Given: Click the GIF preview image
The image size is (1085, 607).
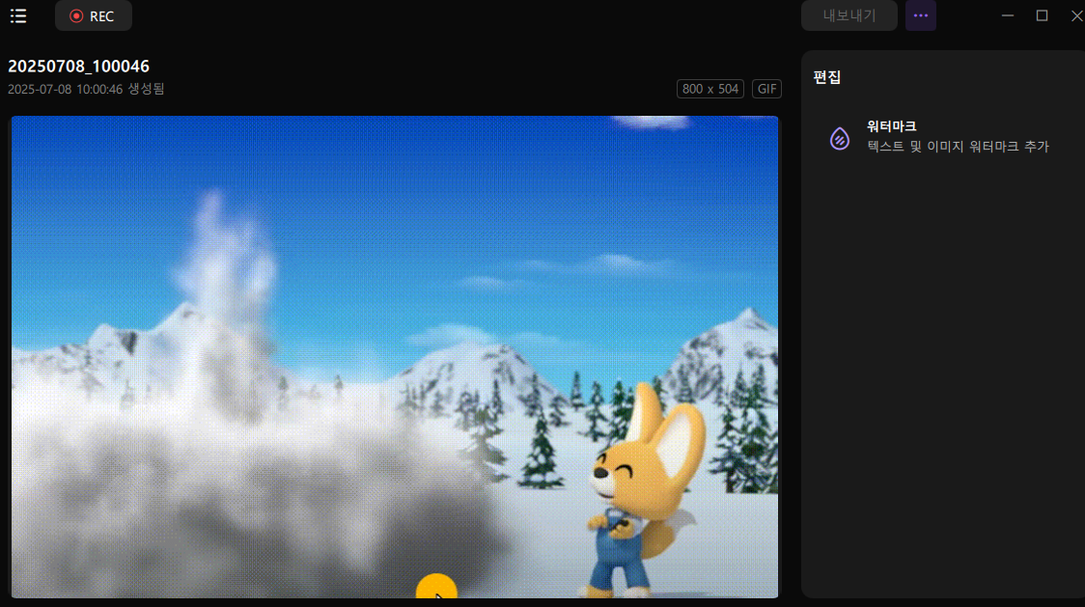Looking at the screenshot, I should (x=395, y=356).
